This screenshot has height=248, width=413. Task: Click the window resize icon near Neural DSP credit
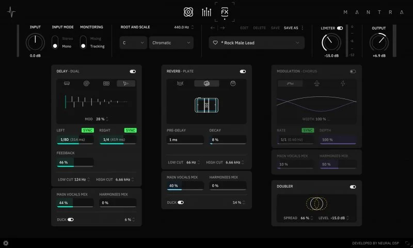tap(407, 243)
